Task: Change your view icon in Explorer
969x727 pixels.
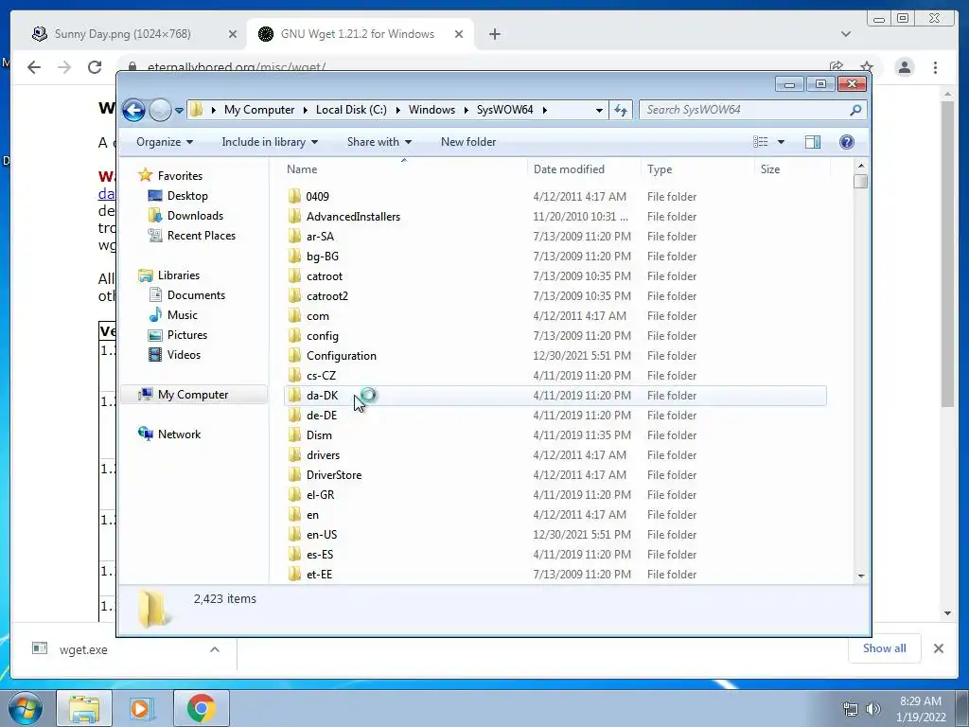Action: click(760, 142)
